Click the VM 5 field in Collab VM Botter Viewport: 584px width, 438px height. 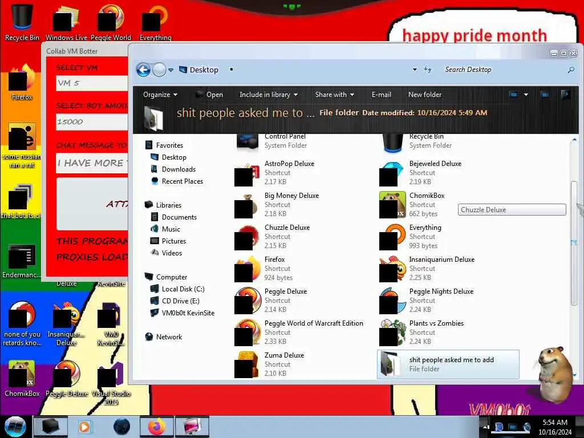[92, 83]
